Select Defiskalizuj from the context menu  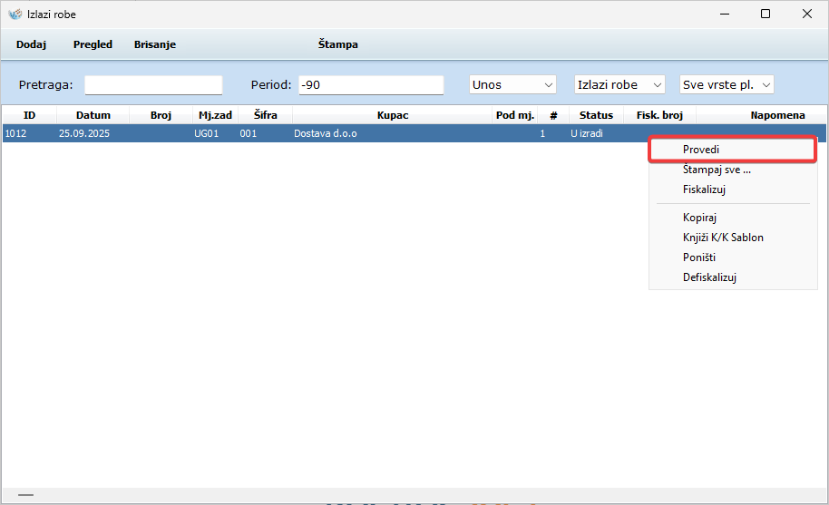click(709, 277)
